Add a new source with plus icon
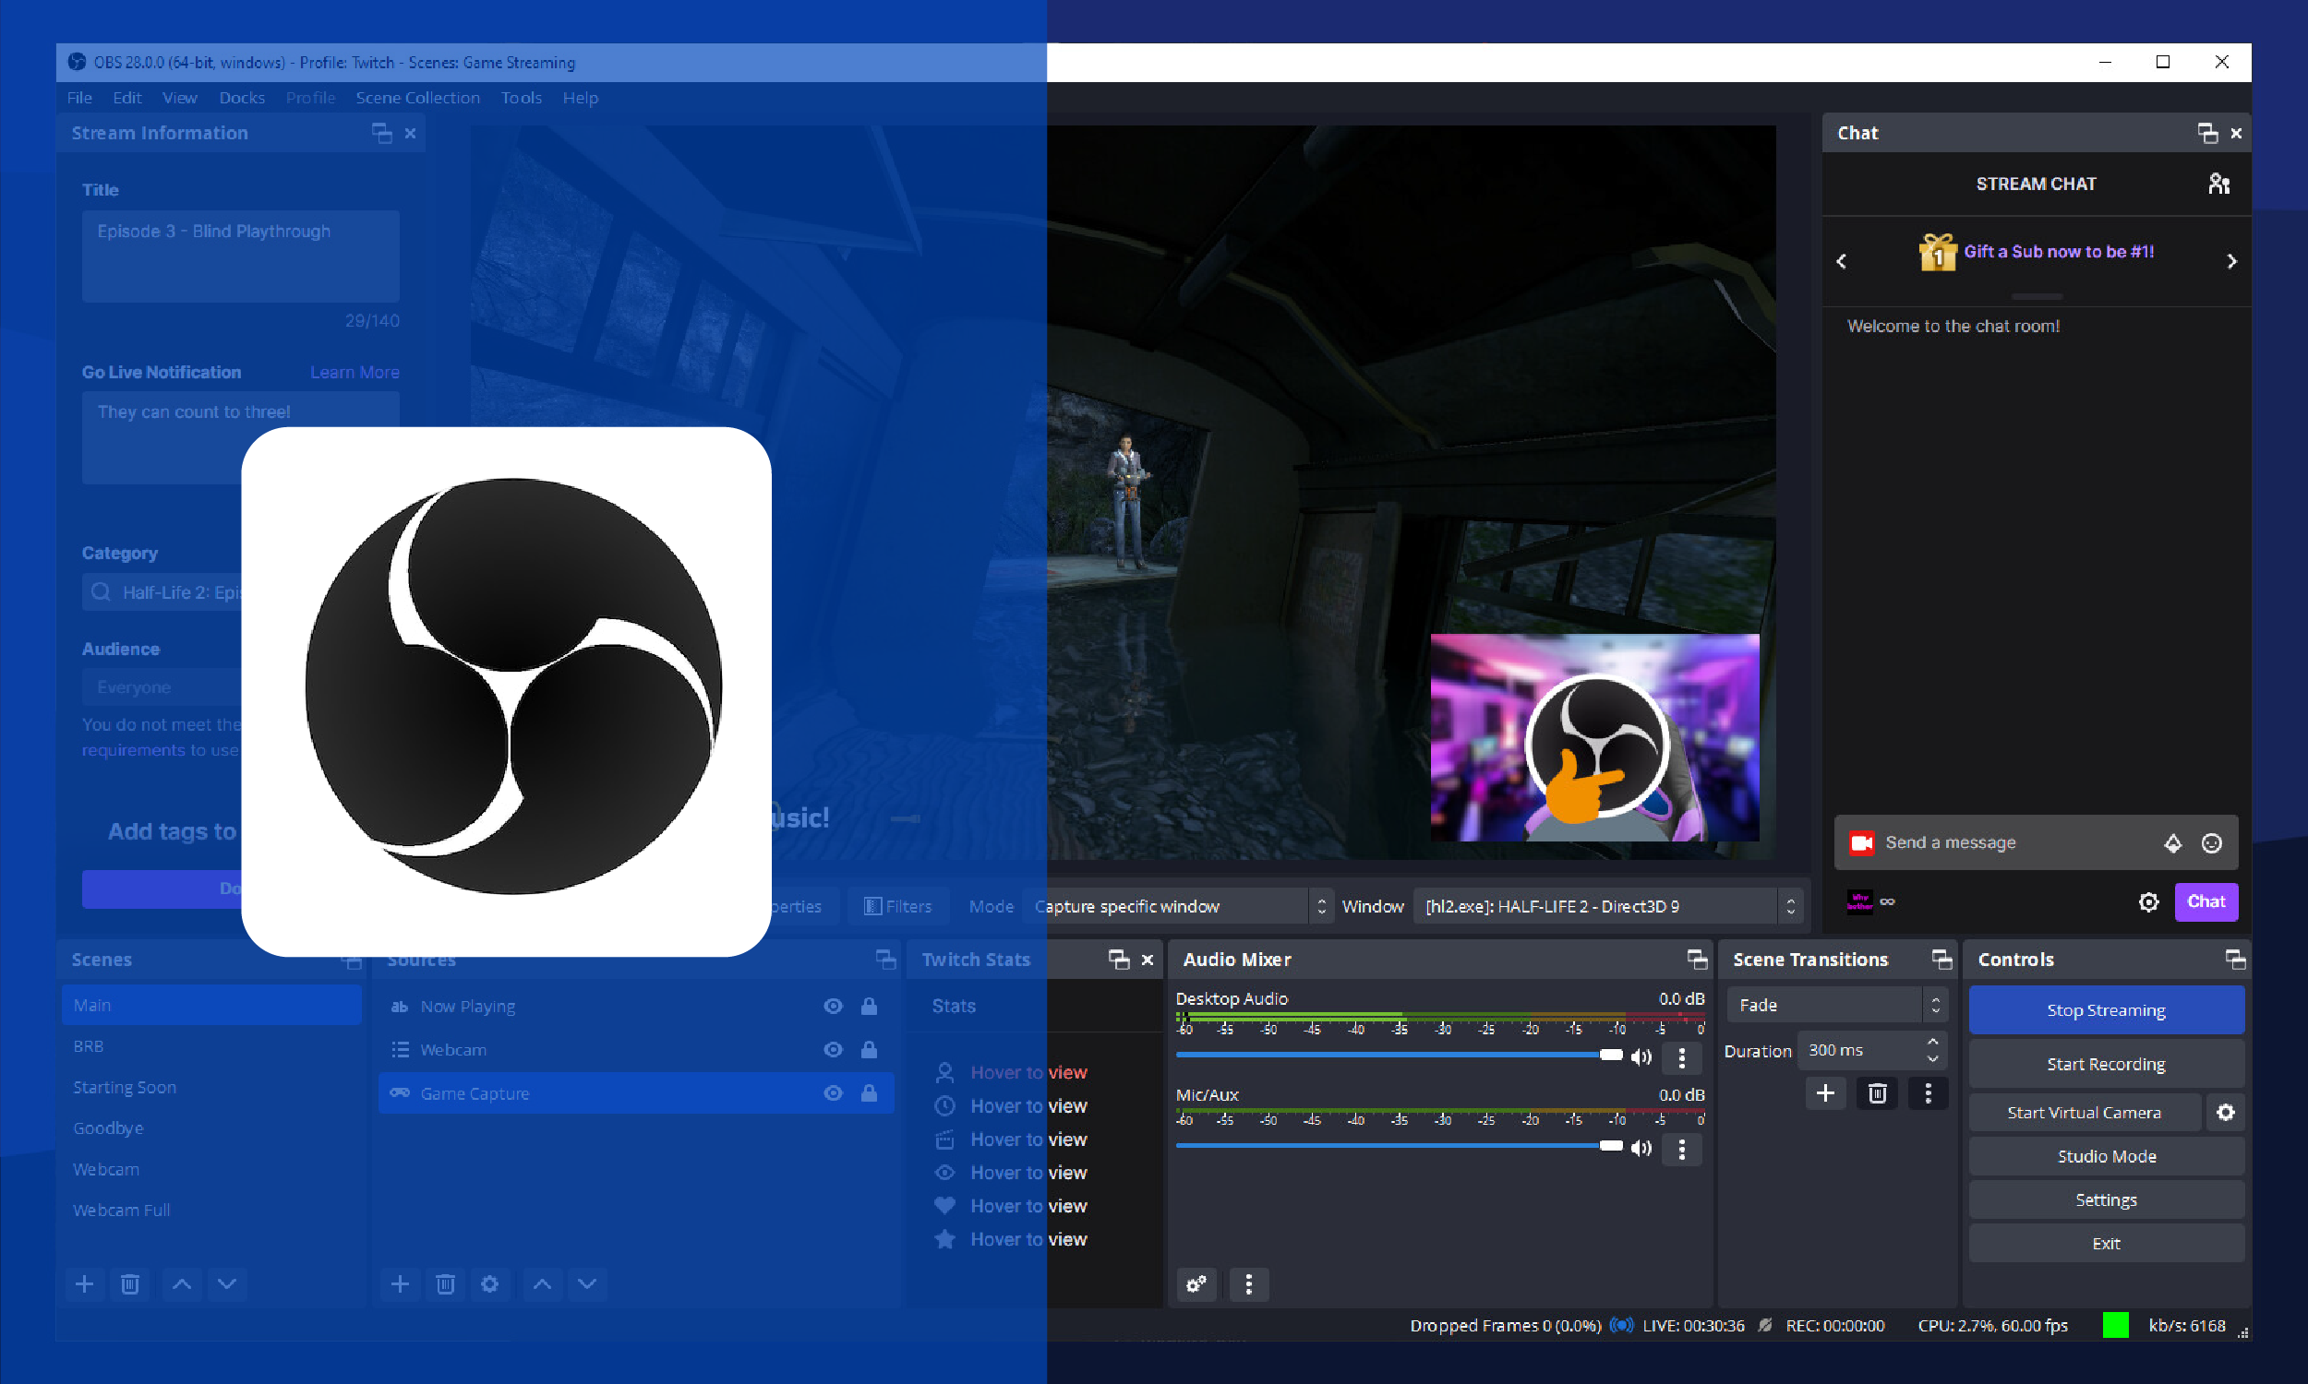Screen dimensions: 2308x1384 (399, 1284)
